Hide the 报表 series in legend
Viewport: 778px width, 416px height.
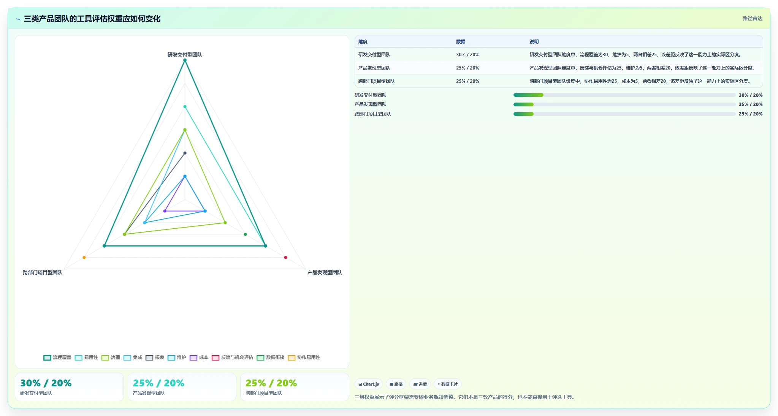tap(155, 357)
